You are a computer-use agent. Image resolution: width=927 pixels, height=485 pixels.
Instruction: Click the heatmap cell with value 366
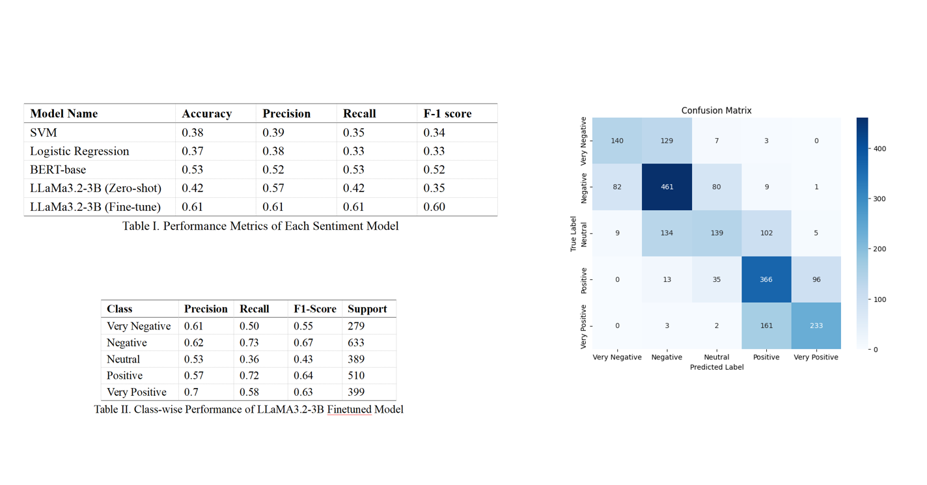point(766,279)
